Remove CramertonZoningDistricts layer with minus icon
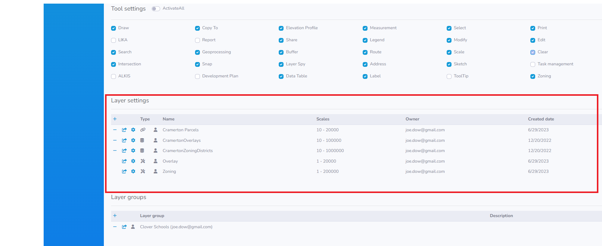The width and height of the screenshot is (602, 246). tap(115, 151)
